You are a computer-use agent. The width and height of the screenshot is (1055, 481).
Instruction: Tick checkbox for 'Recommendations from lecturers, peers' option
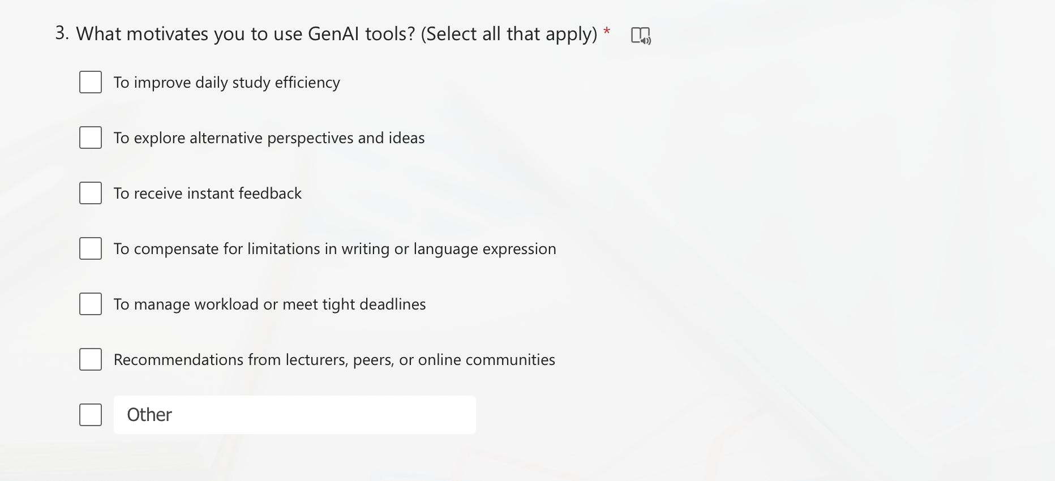click(91, 360)
